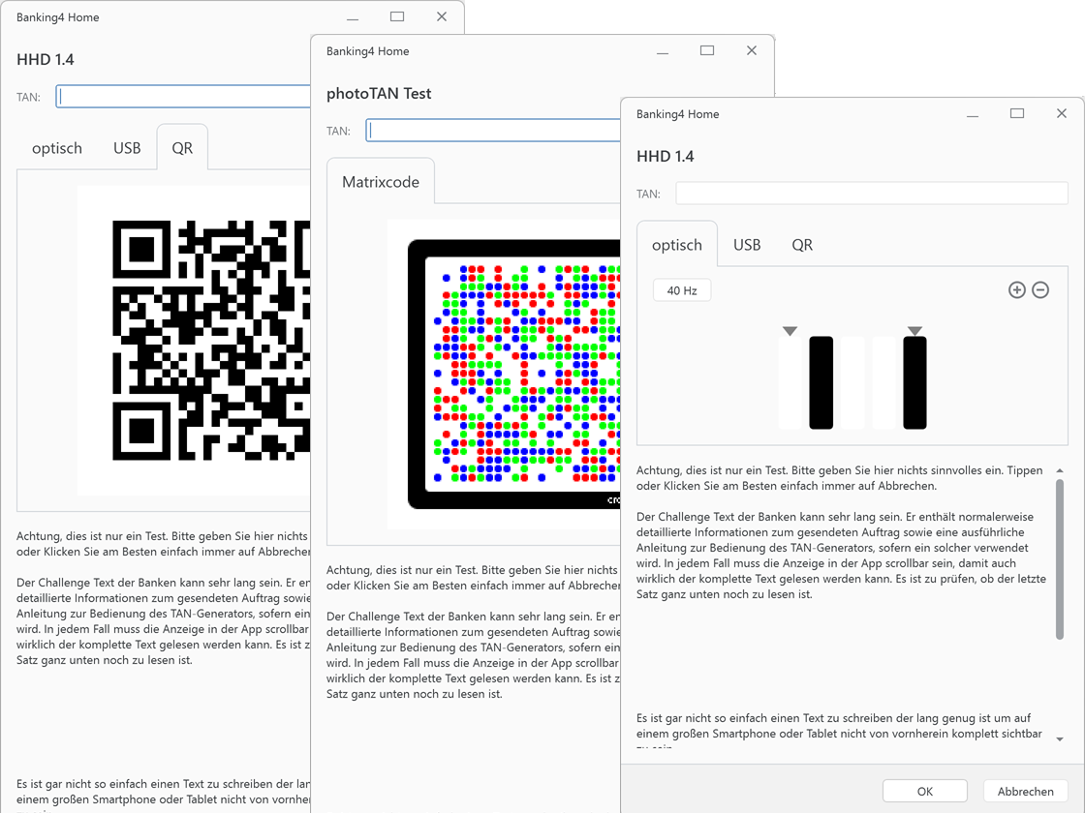Minimize the front HHD 1.4 window
Screen dimensions: 1085x813
(x=973, y=114)
